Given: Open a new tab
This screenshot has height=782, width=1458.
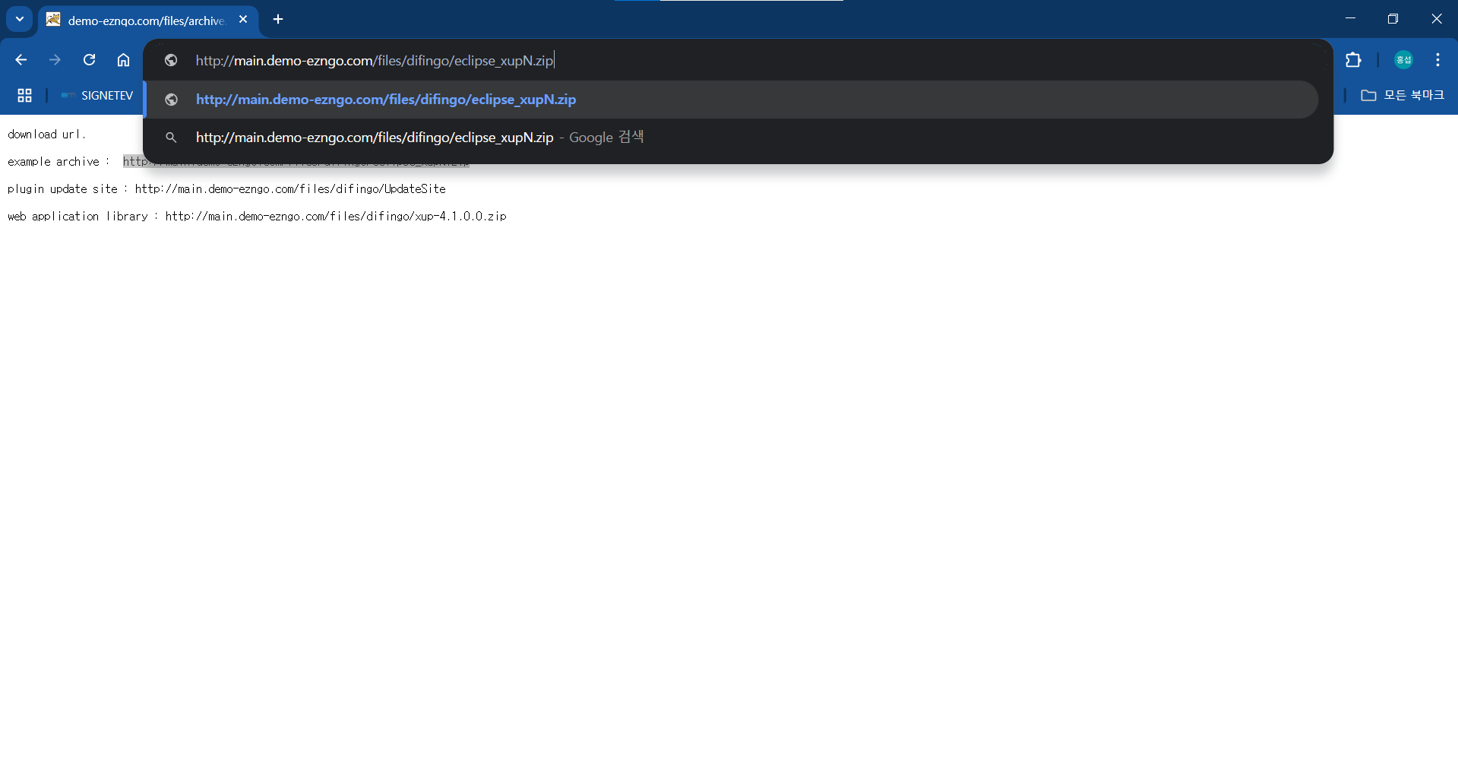Looking at the screenshot, I should 278,19.
